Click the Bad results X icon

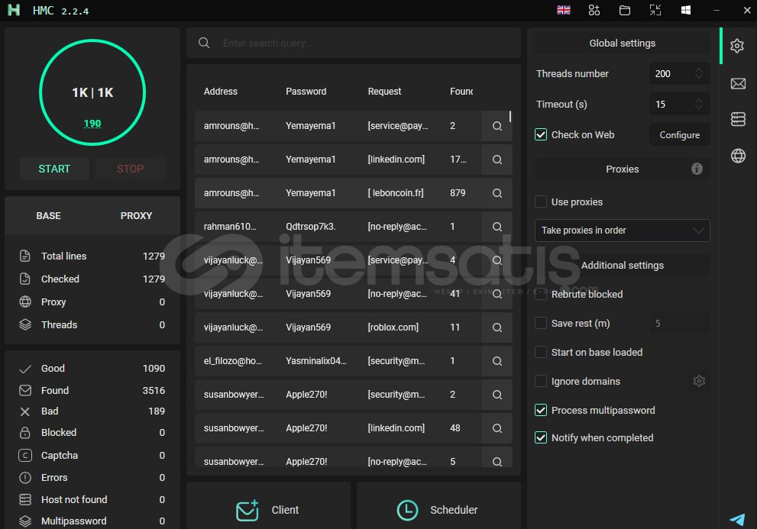pyautogui.click(x=25, y=411)
